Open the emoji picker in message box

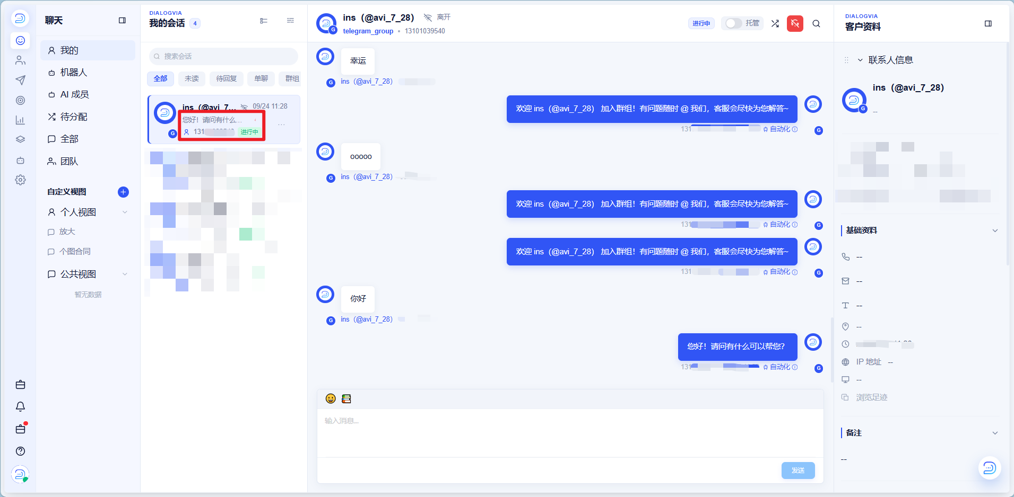[x=331, y=398]
